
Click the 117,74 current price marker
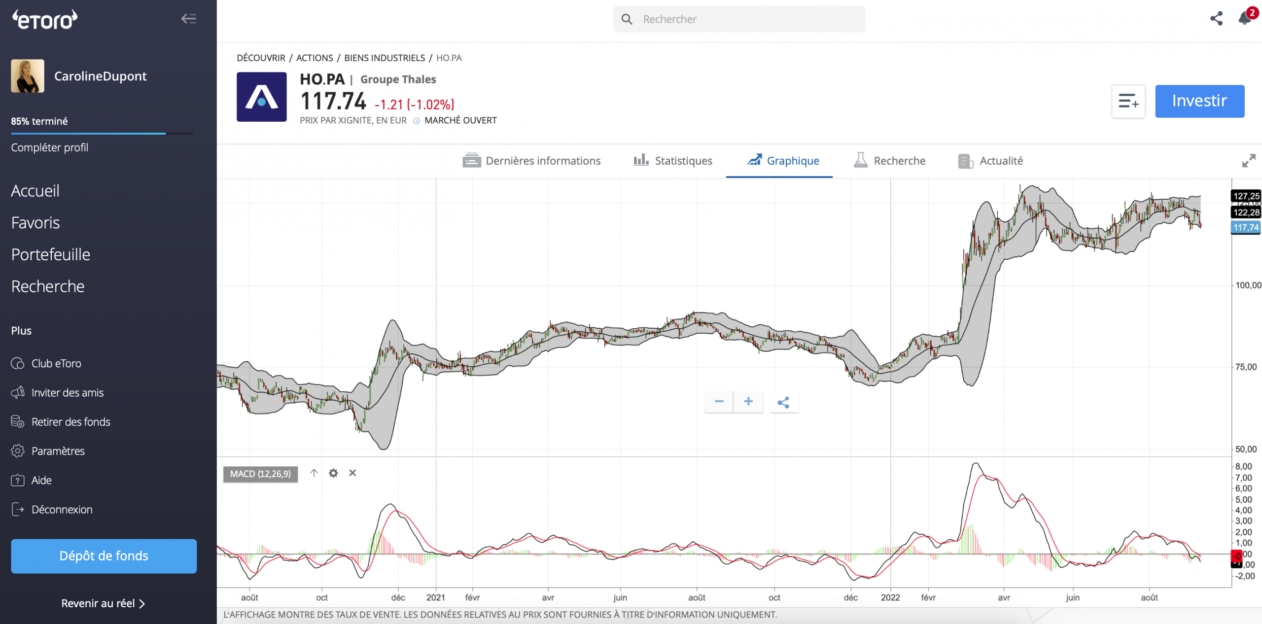(x=1246, y=227)
